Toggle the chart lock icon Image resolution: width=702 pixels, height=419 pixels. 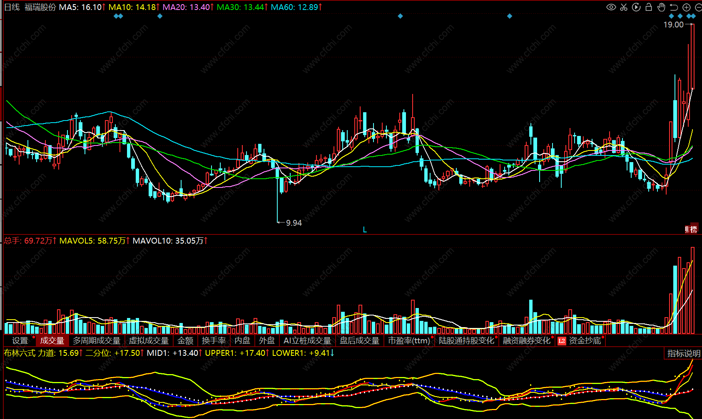click(649, 7)
